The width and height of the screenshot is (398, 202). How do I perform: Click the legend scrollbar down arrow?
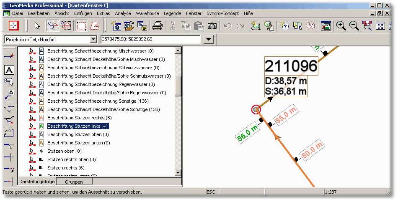[x=178, y=173]
